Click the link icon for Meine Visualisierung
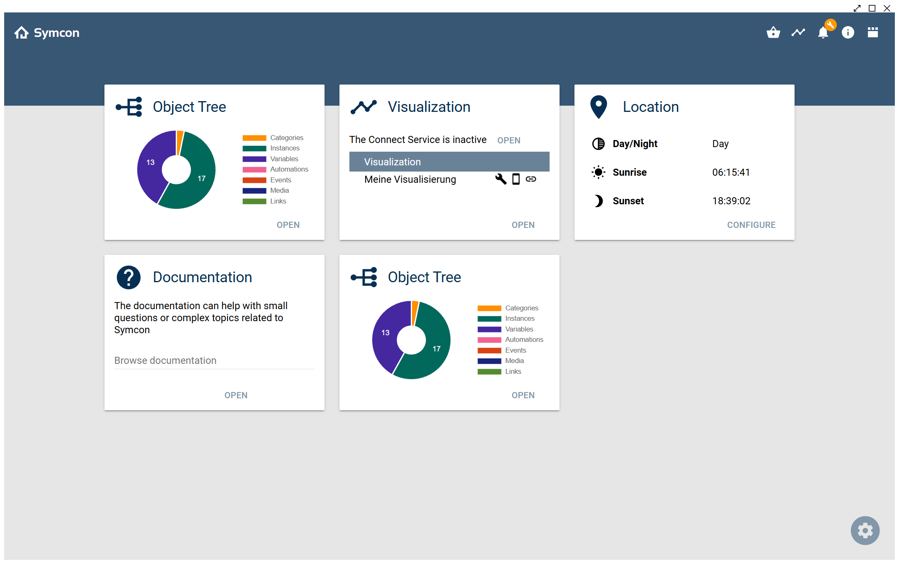The height and width of the screenshot is (564, 899). [x=531, y=179]
